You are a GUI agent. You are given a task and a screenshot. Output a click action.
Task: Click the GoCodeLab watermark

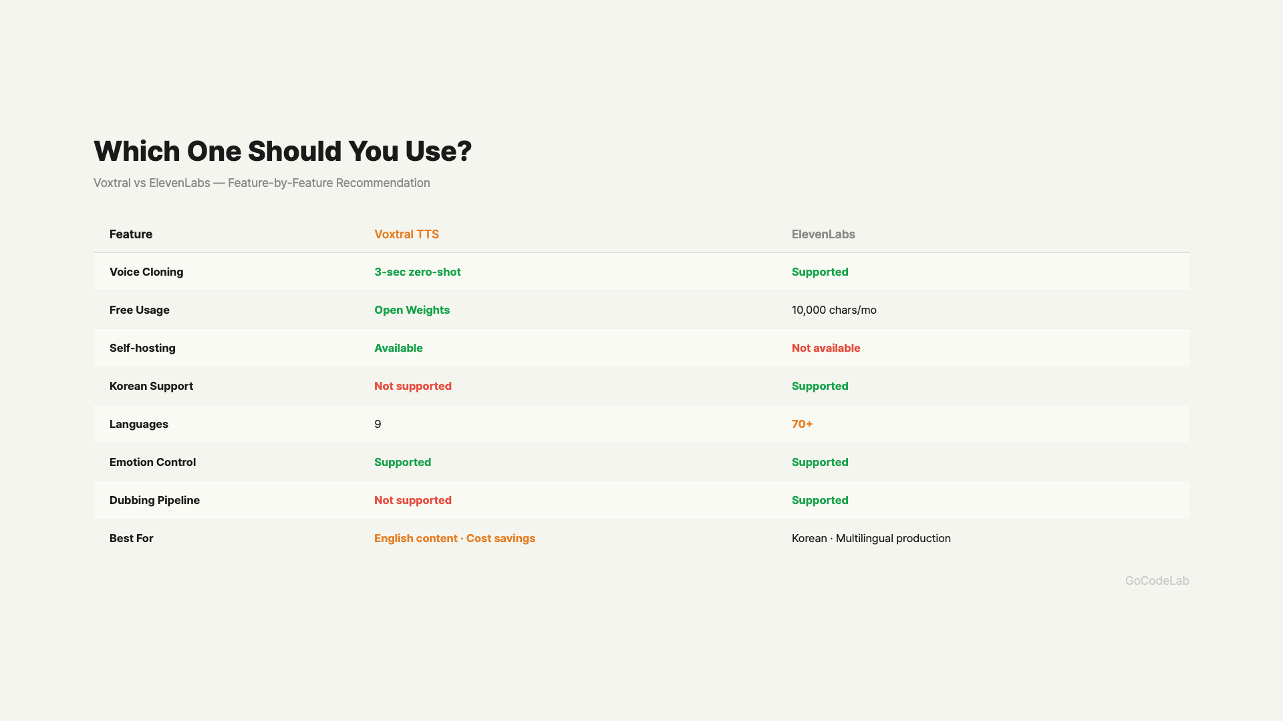[1157, 581]
